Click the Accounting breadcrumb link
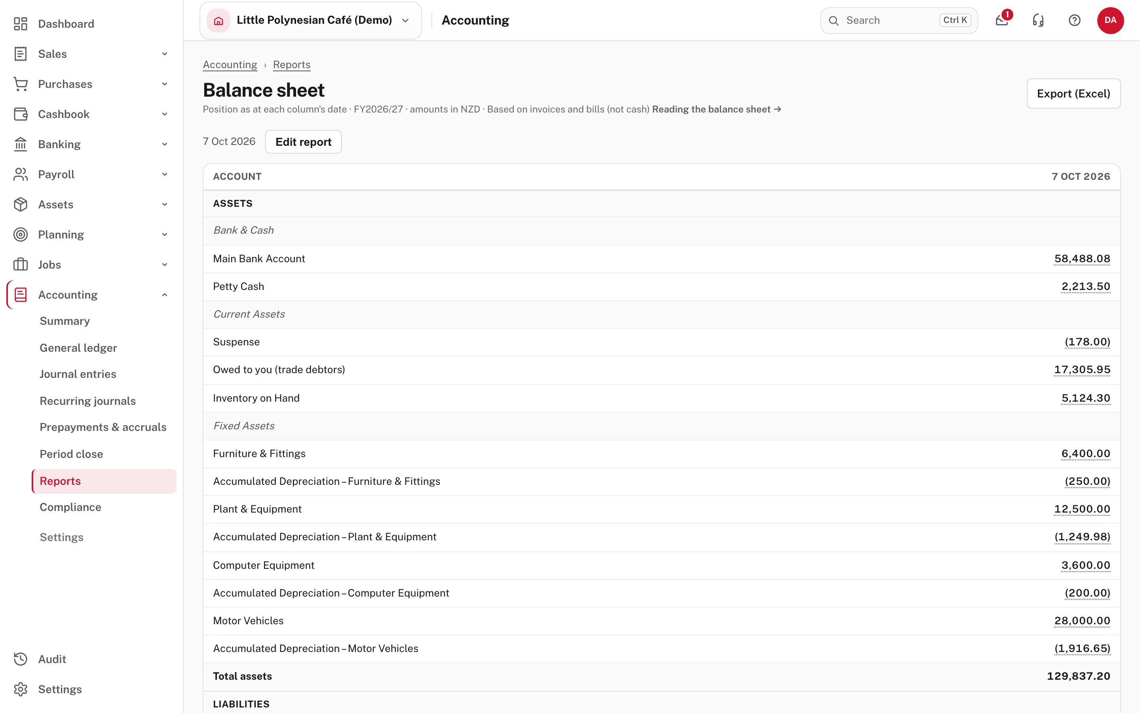1140x713 pixels. [230, 65]
